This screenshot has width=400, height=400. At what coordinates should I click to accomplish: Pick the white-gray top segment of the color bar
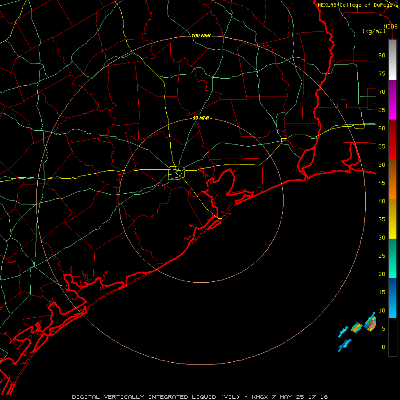pyautogui.click(x=392, y=60)
